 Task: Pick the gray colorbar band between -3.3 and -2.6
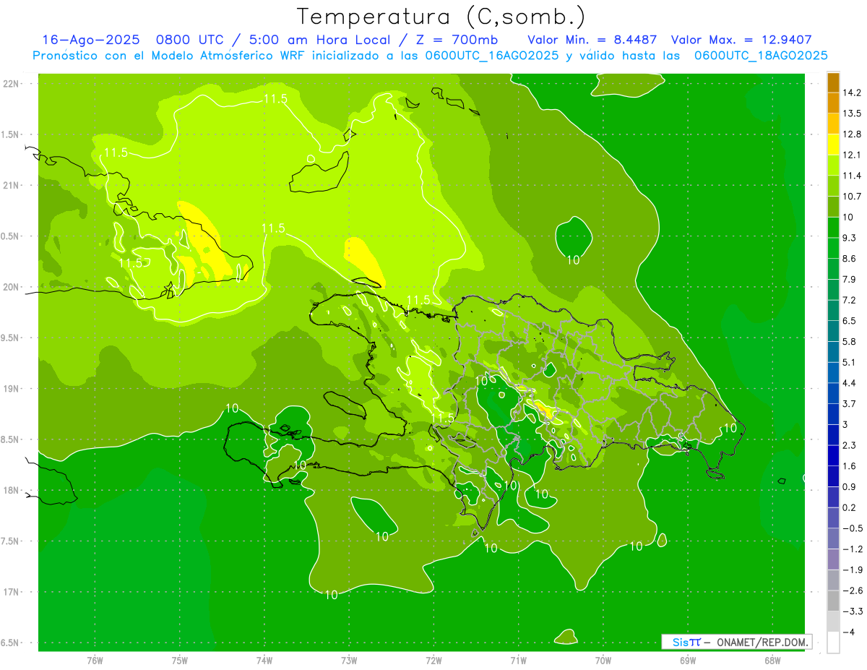point(833,601)
